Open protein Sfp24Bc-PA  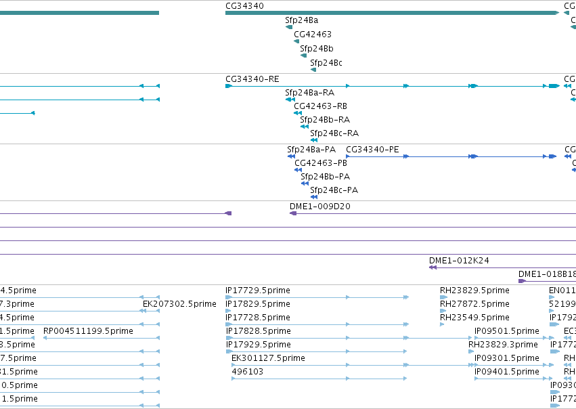334,191
